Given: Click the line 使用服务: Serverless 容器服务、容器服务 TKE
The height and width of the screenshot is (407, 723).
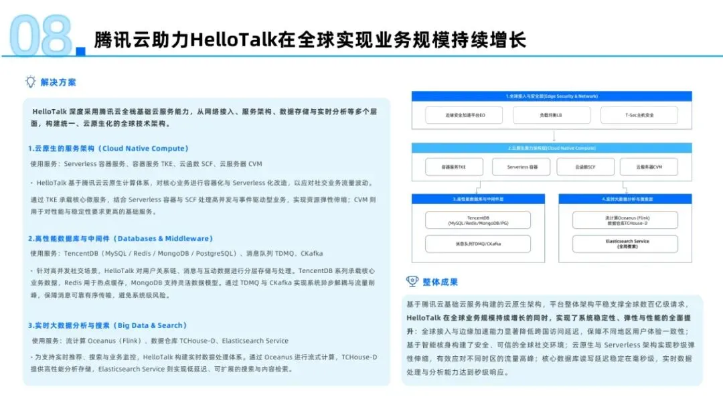Looking at the screenshot, I should (x=146, y=163).
